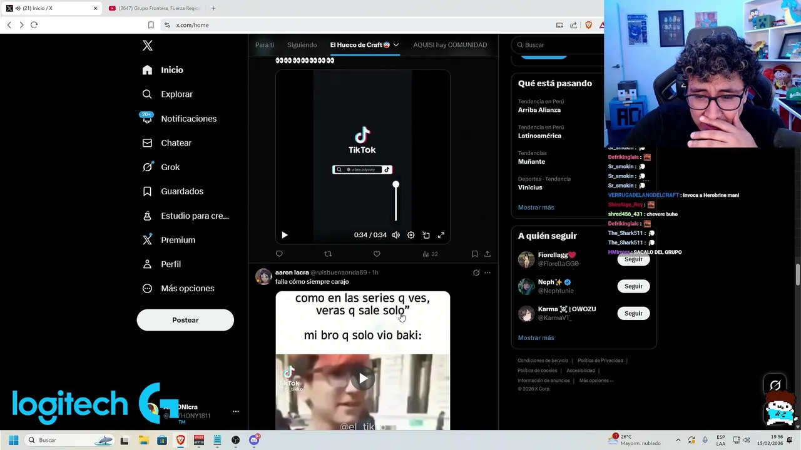Open Grok from the sidebar
801x450 pixels.
[161, 167]
